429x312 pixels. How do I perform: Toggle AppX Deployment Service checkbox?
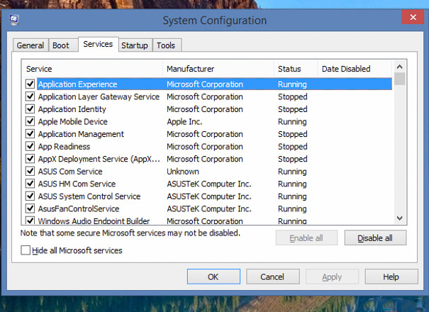tap(30, 158)
